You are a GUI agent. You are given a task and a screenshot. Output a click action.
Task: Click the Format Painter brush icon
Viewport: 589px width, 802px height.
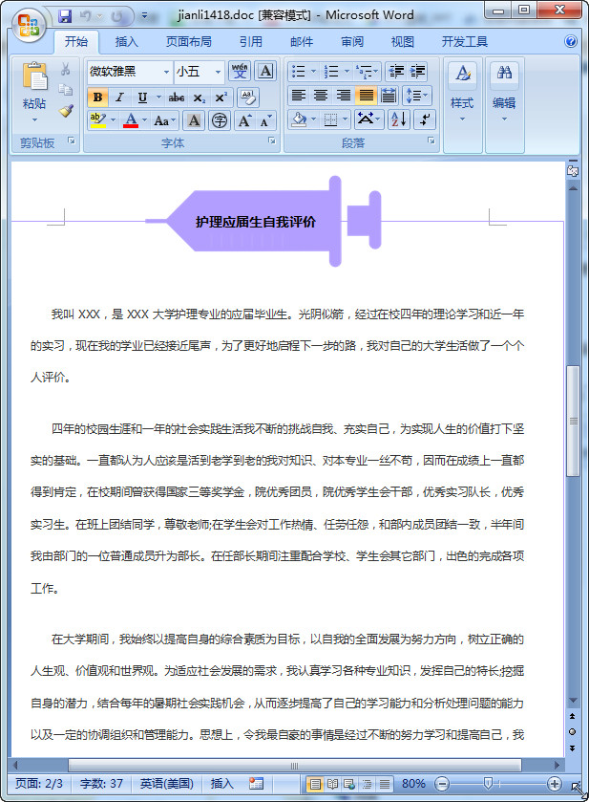66,111
